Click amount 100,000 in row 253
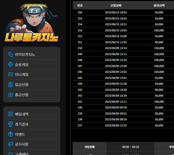The image size is (174, 155). point(159,30)
